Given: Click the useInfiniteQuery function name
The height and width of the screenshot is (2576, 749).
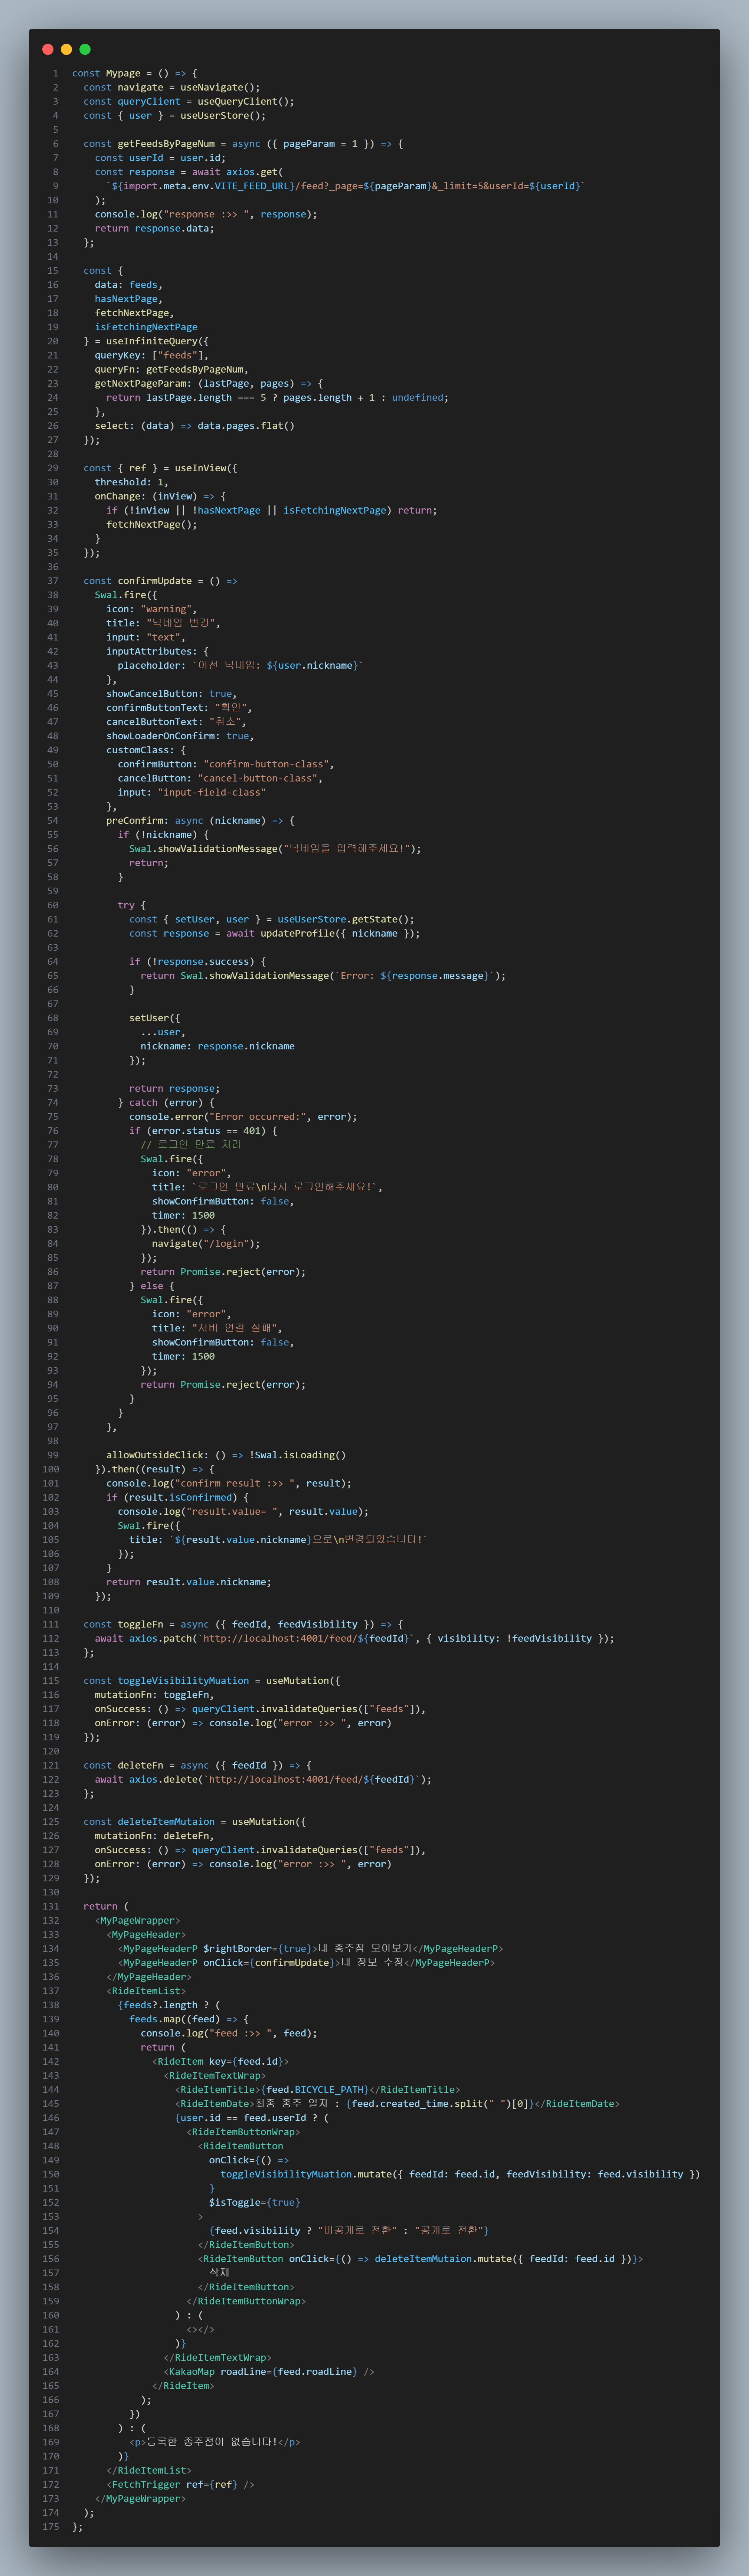Looking at the screenshot, I should 152,341.
